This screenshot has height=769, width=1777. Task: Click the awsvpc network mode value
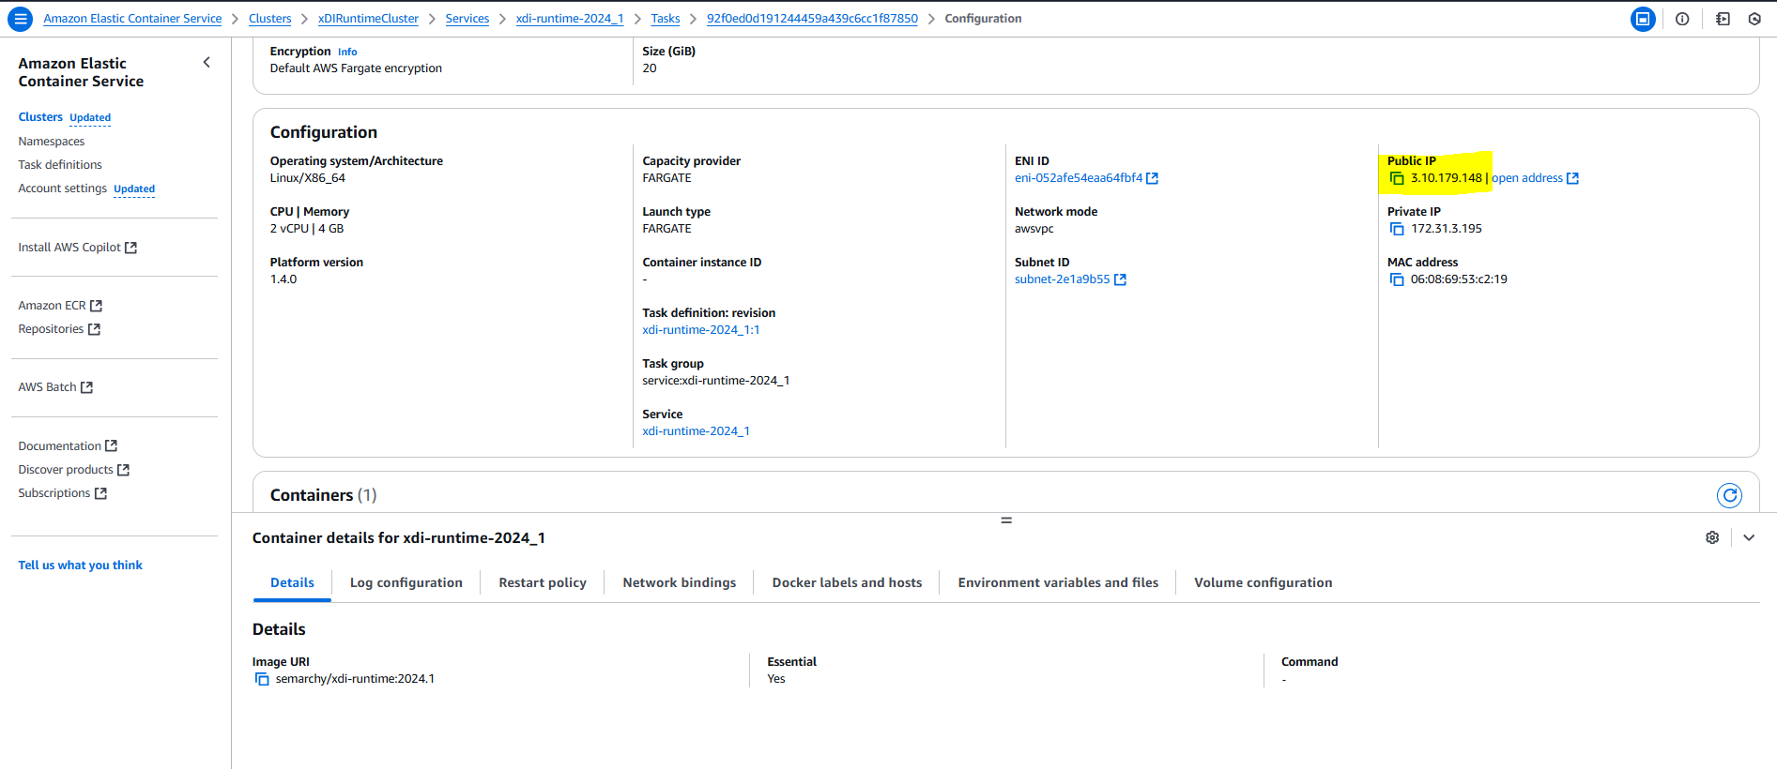pyautogui.click(x=1034, y=229)
